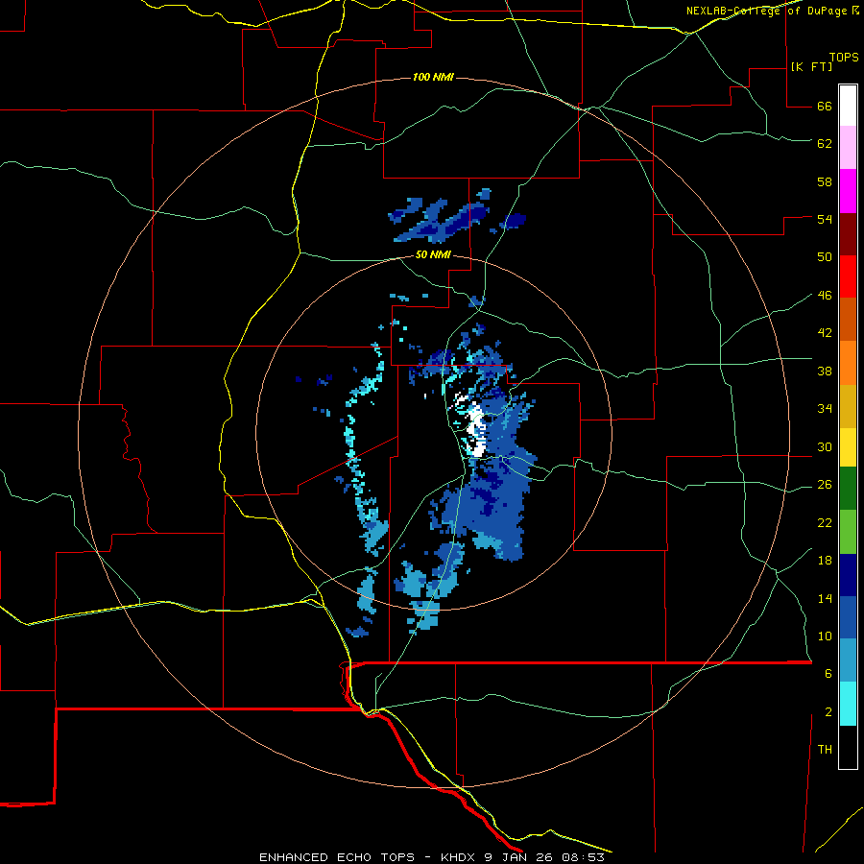The width and height of the screenshot is (864, 864).
Task: Click the legend value "34"
Action: [825, 408]
